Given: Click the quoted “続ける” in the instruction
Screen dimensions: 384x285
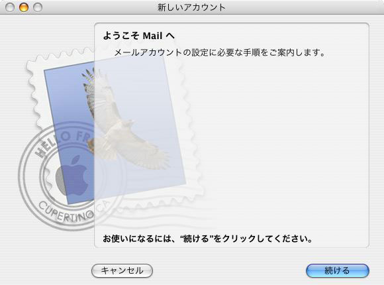Looking at the screenshot, I should pos(198,239).
